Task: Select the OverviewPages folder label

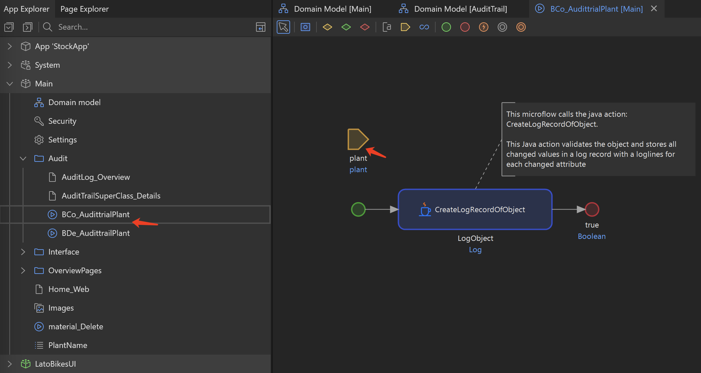Action: (x=75, y=271)
